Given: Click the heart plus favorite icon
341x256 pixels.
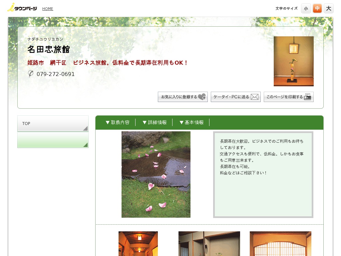Looking at the screenshot, I should [202, 97].
